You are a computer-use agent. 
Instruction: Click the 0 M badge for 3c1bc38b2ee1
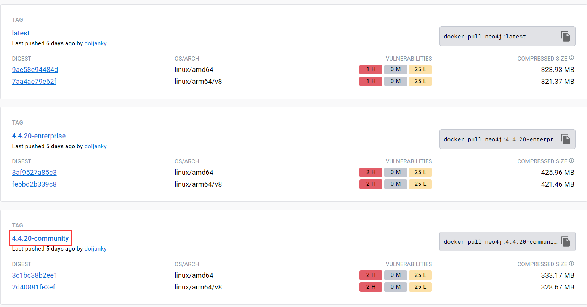[x=396, y=275]
